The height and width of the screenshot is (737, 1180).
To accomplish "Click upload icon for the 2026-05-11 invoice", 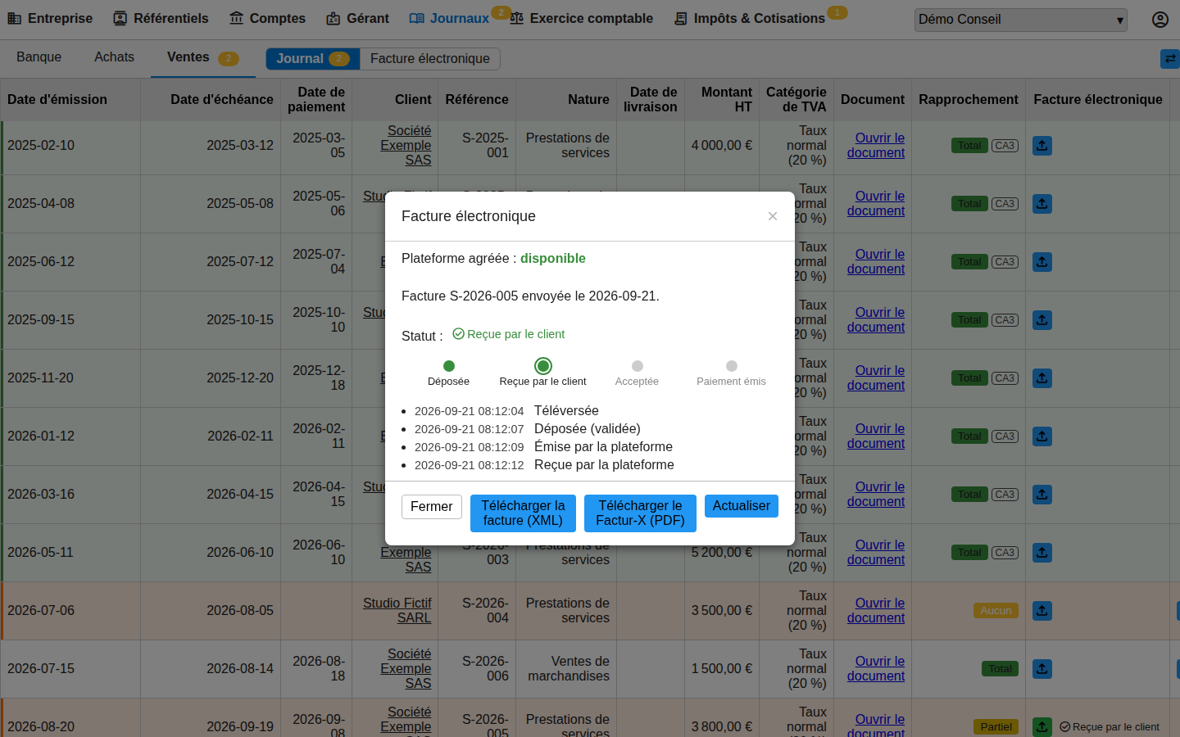I will coord(1042,553).
